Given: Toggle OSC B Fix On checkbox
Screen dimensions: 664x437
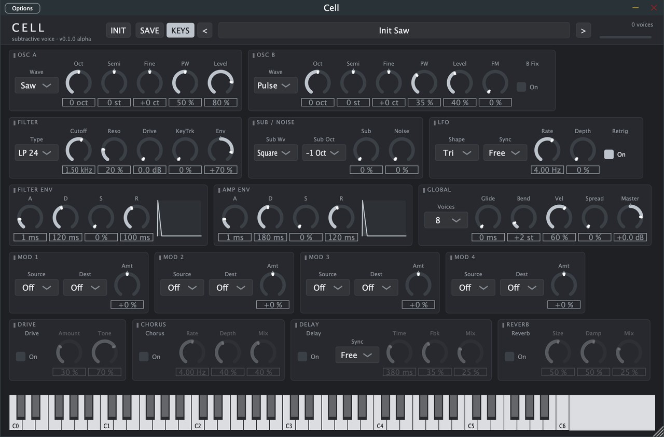Looking at the screenshot, I should pos(521,87).
